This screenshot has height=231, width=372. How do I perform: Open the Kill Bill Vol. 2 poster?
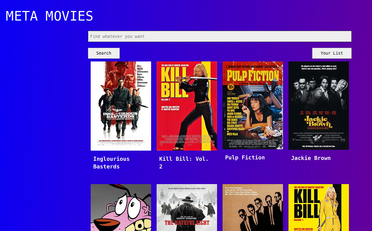tap(187, 106)
